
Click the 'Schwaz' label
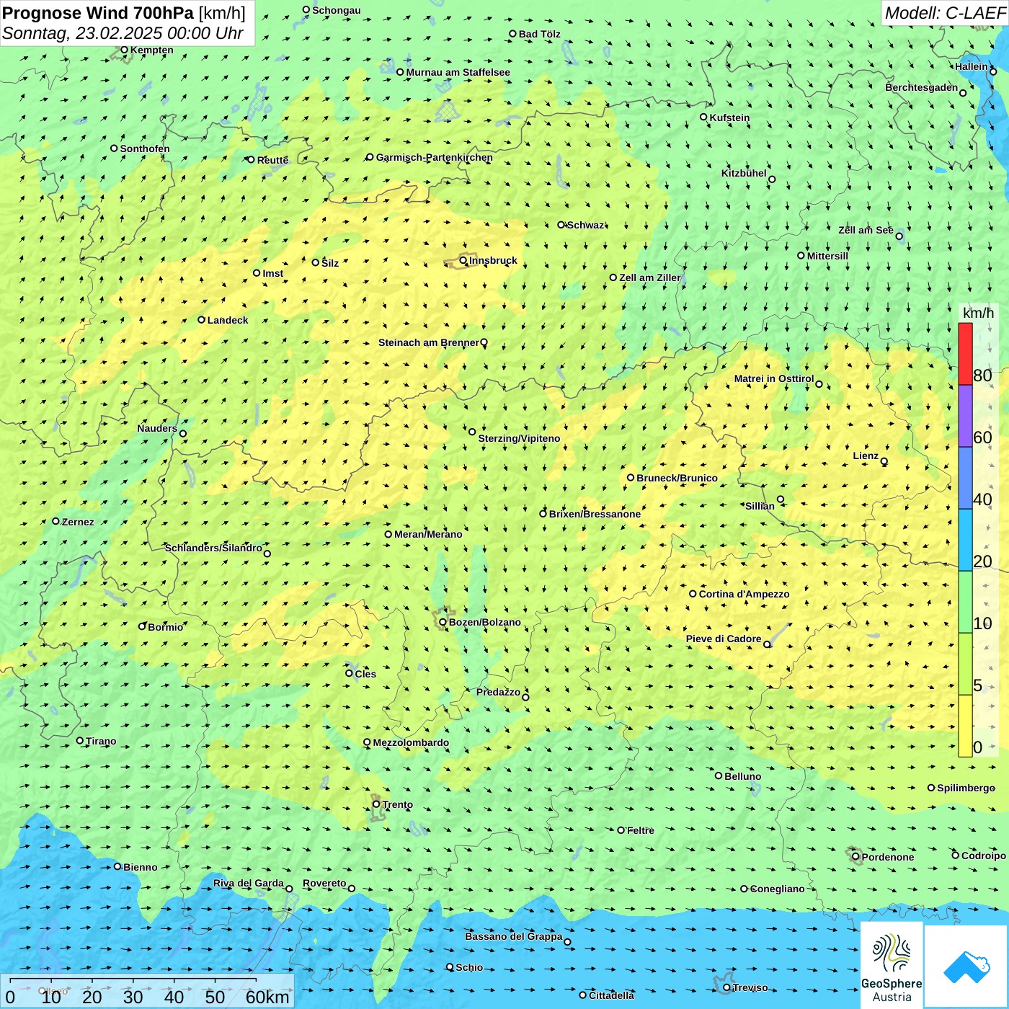coord(585,225)
